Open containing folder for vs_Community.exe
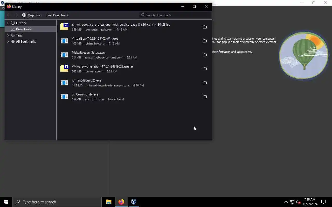This screenshot has width=332, height=207. coord(205,97)
